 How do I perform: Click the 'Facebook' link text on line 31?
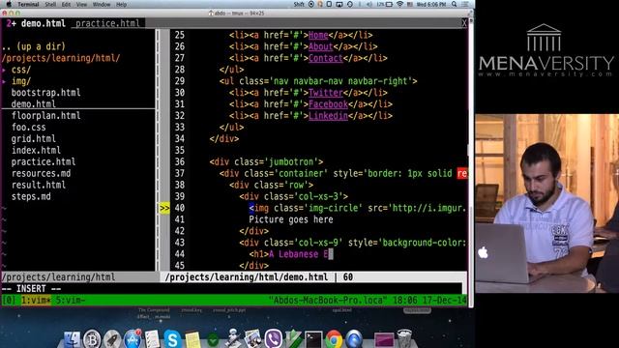(x=328, y=104)
